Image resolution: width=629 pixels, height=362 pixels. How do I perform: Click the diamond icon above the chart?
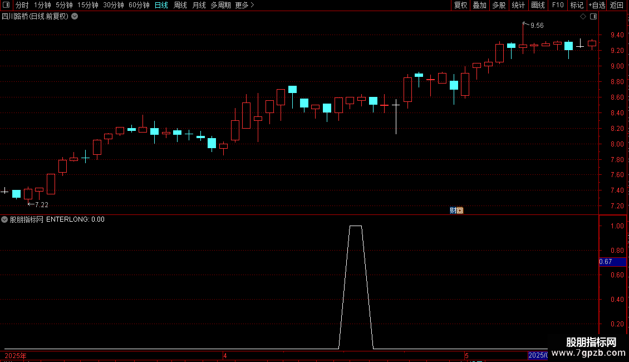[x=583, y=17]
